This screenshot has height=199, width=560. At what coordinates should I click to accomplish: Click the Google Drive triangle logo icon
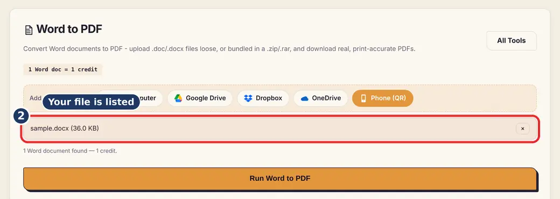click(x=178, y=98)
